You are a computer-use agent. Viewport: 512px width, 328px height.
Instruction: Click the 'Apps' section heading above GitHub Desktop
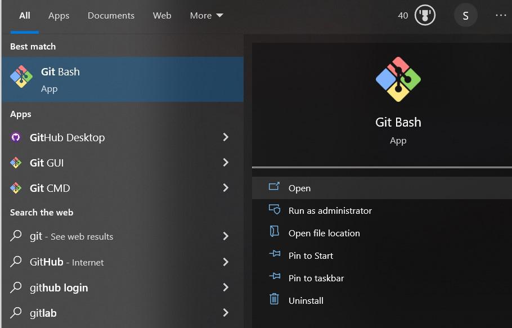pos(21,114)
